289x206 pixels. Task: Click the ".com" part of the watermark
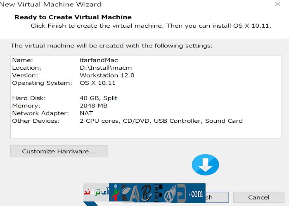point(196,193)
